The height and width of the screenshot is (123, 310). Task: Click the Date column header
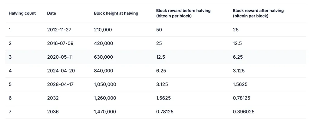pos(51,13)
